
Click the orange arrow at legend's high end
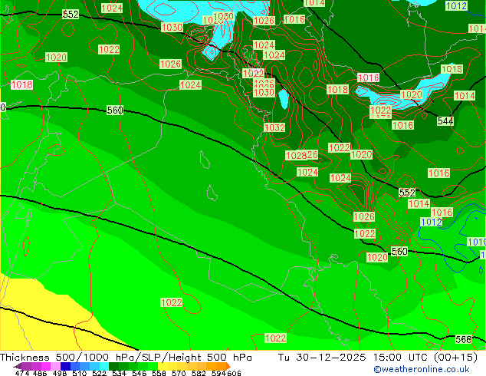[x=228, y=366]
